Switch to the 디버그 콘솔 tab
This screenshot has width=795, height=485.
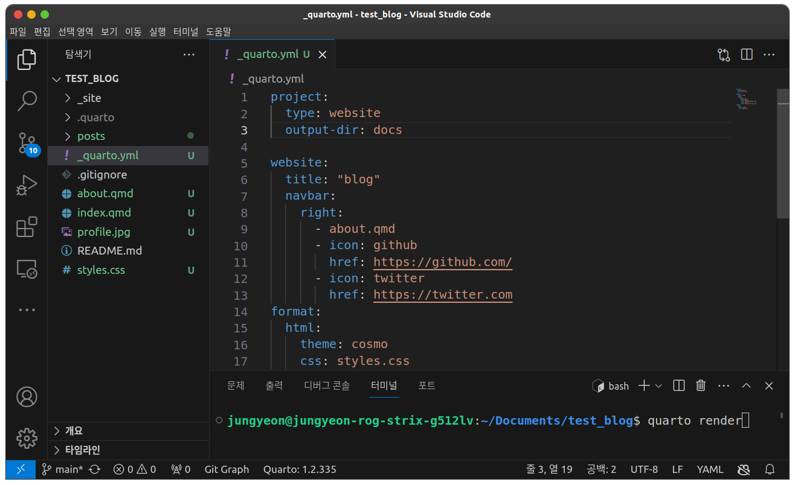(327, 385)
